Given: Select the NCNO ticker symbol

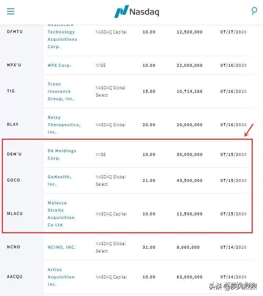Looking at the screenshot, I should pyautogui.click(x=14, y=247).
